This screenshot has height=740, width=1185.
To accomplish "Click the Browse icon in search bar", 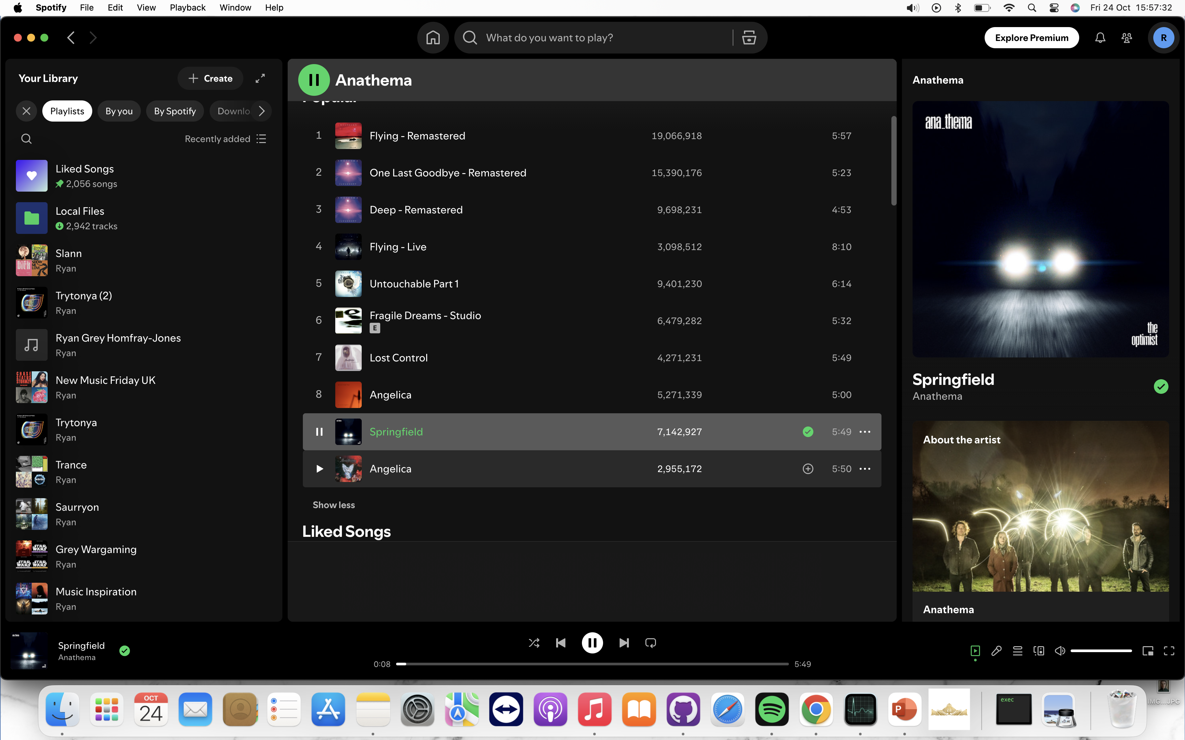I will click(x=749, y=38).
